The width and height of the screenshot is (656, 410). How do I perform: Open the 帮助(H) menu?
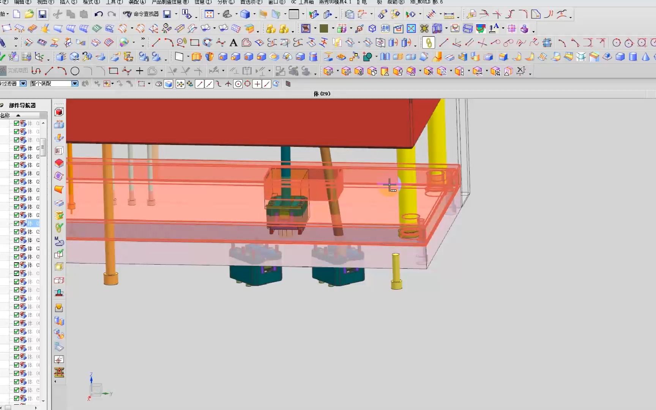pos(396,2)
